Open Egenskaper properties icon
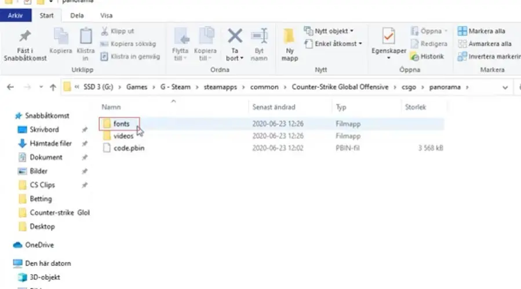This screenshot has height=289, width=521. pyautogui.click(x=389, y=38)
